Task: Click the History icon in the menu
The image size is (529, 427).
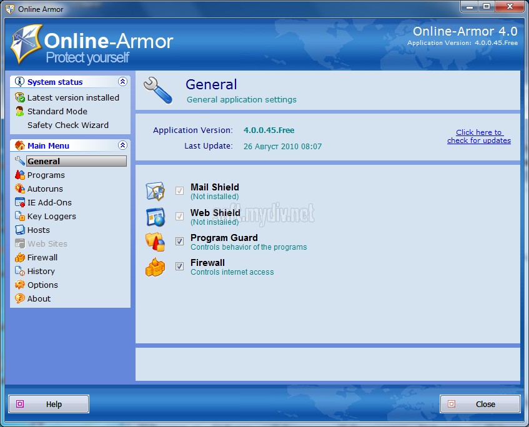Action: 20,271
